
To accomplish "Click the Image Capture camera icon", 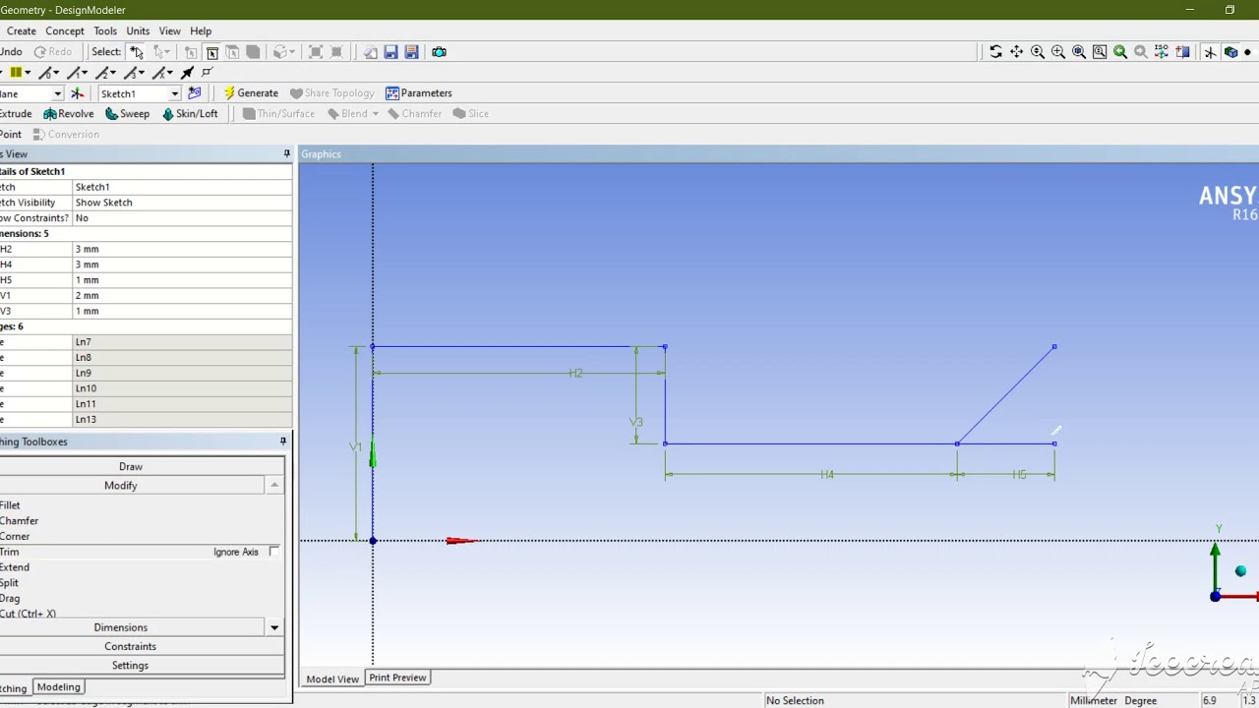I will point(439,52).
